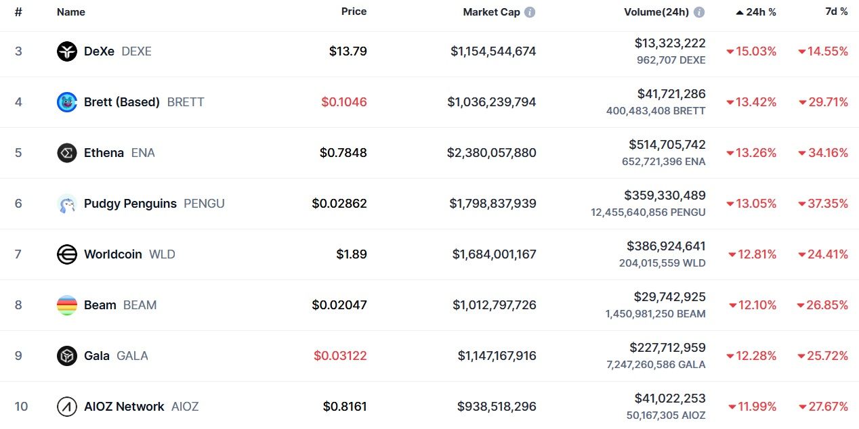Open the Worldcoin WLD coin page
The height and width of the screenshot is (429, 859).
pyautogui.click(x=113, y=254)
